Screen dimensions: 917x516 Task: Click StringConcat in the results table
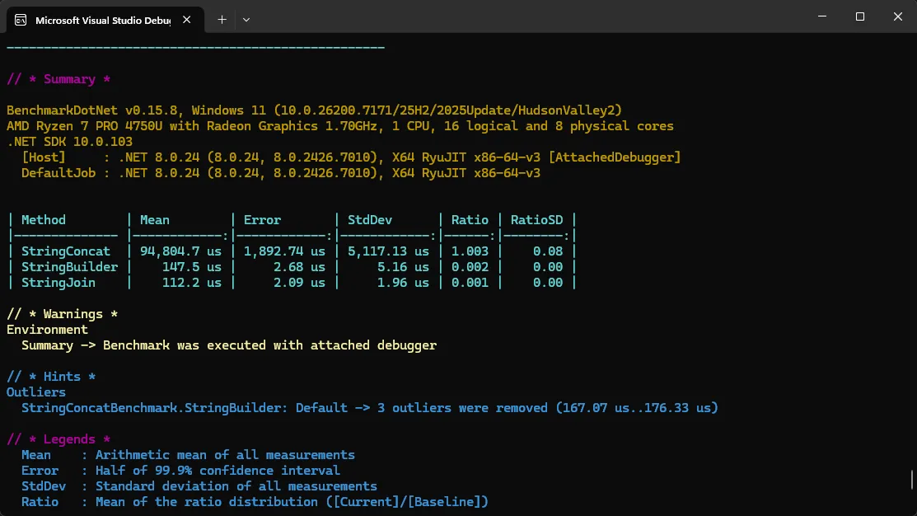coord(66,251)
